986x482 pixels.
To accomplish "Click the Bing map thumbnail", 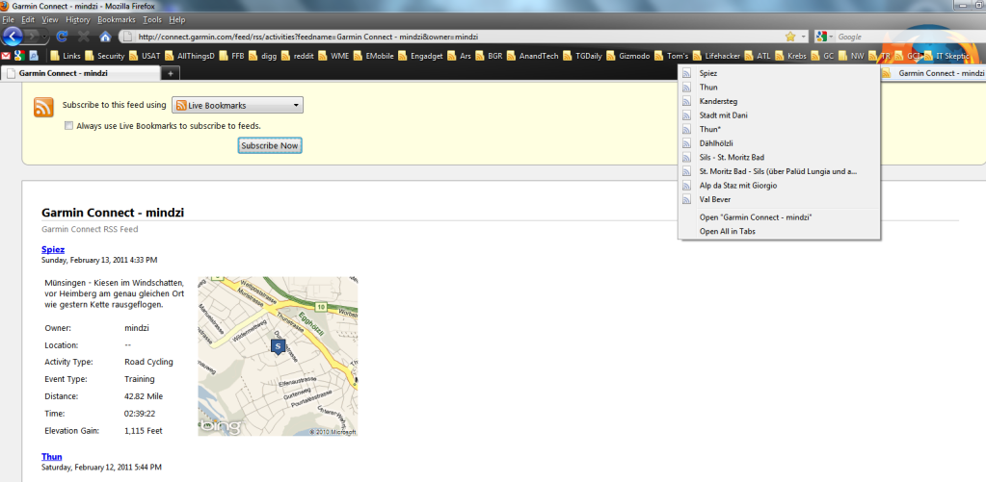I will click(278, 357).
